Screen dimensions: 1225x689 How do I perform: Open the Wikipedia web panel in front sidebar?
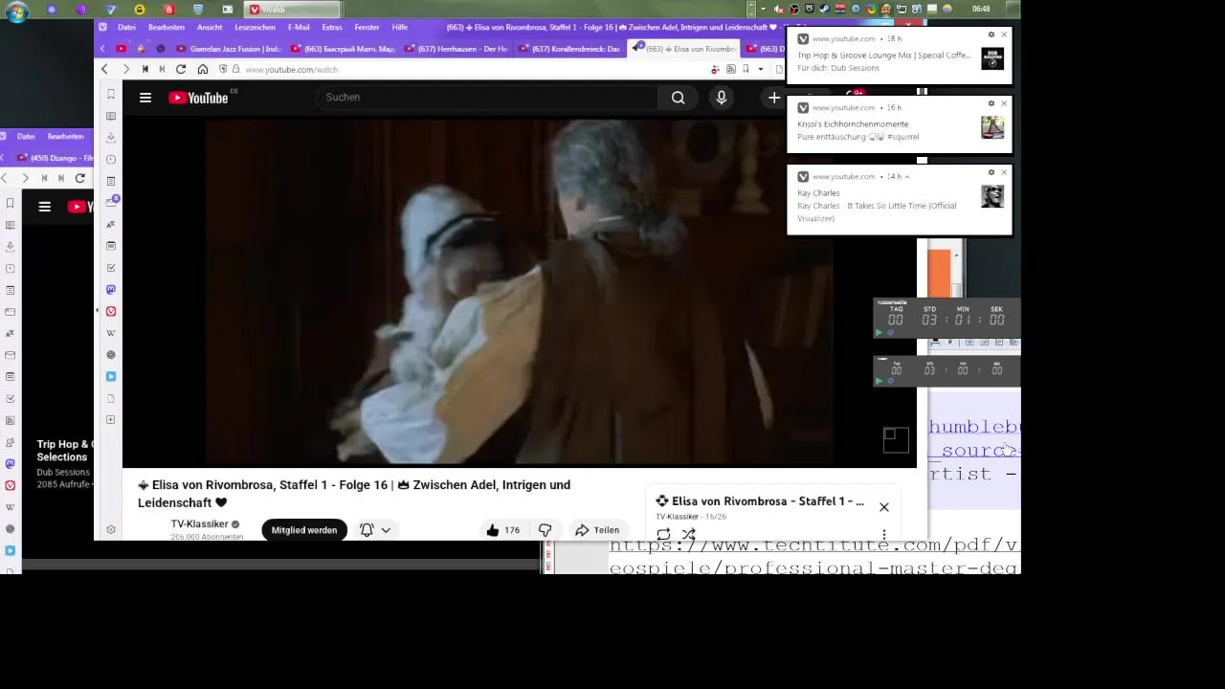click(x=111, y=333)
